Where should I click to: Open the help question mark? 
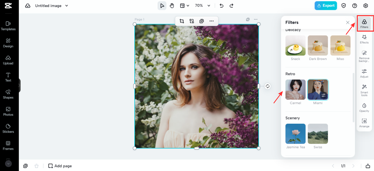click(355, 6)
